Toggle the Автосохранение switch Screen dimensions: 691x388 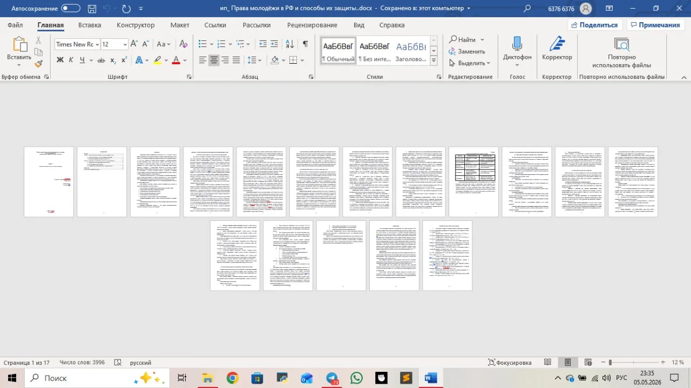(x=71, y=9)
